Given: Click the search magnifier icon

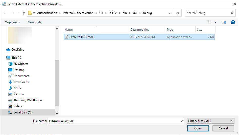Looking at the screenshot, I should (x=232, y=13).
